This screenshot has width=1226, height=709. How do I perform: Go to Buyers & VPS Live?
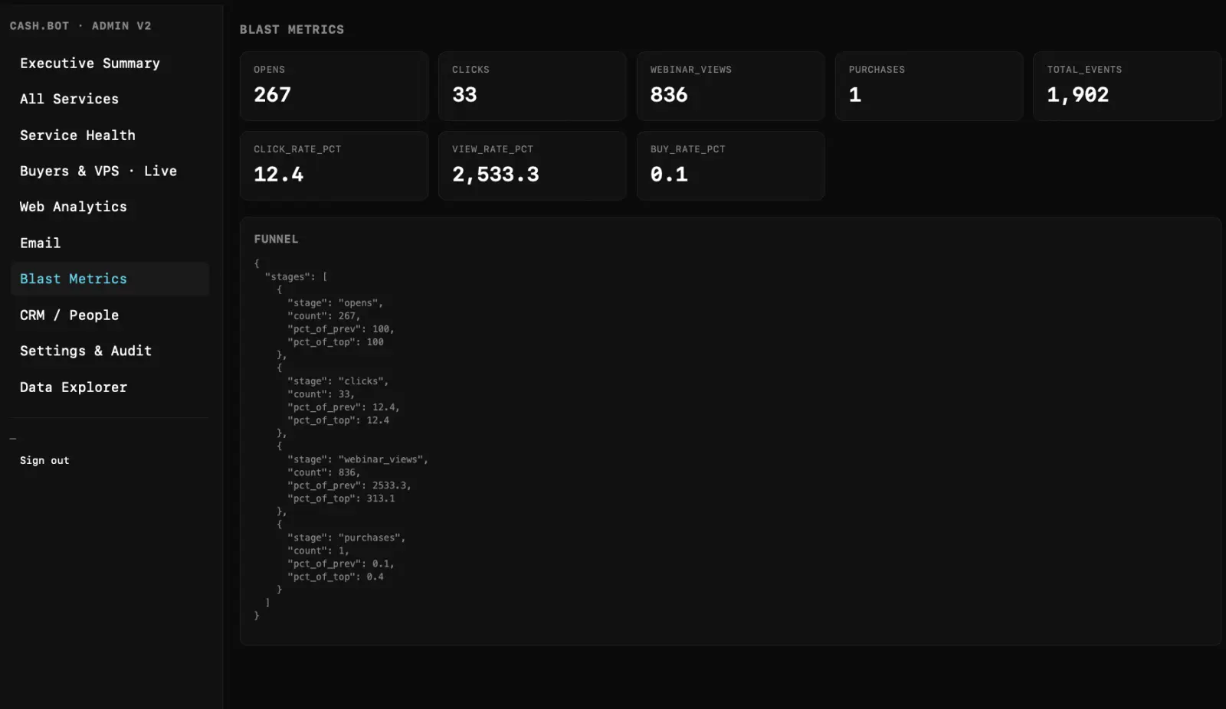pos(98,172)
